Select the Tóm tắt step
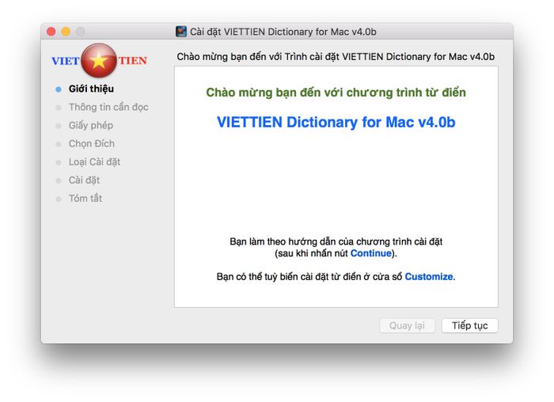The height and width of the screenshot is (402, 554). coord(85,198)
